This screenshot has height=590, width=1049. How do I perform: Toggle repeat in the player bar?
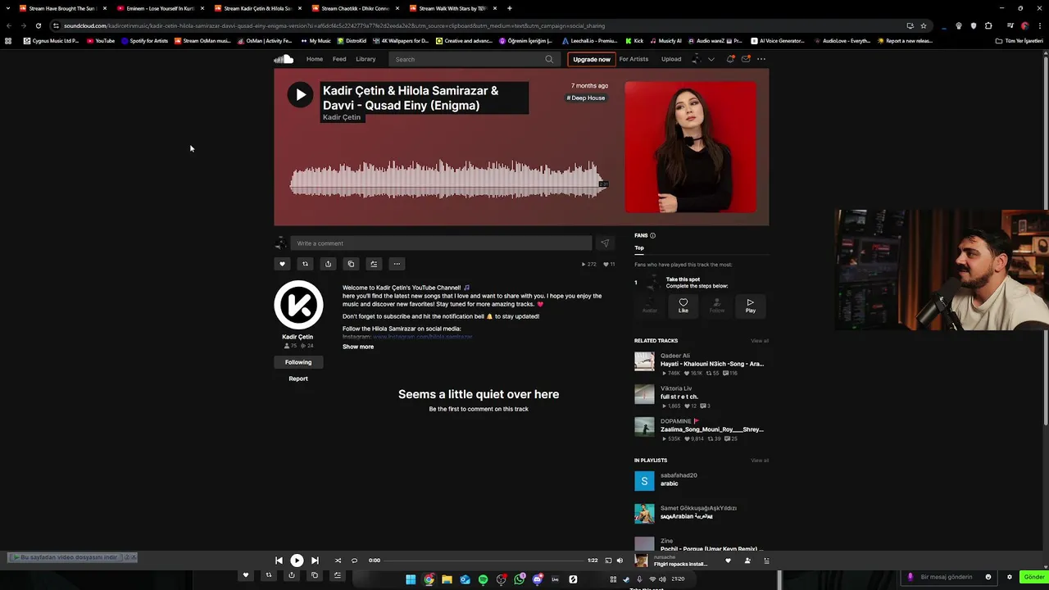354,560
